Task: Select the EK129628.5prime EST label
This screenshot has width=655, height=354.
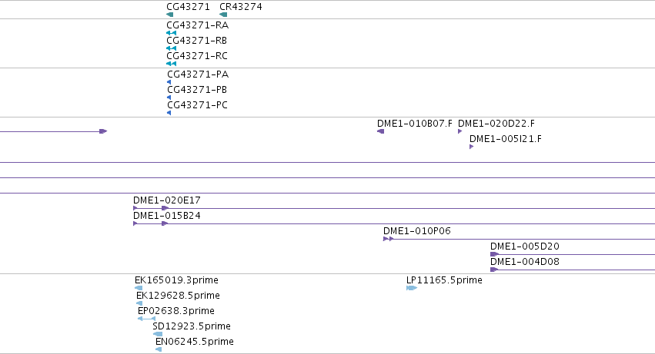Action: point(178,296)
